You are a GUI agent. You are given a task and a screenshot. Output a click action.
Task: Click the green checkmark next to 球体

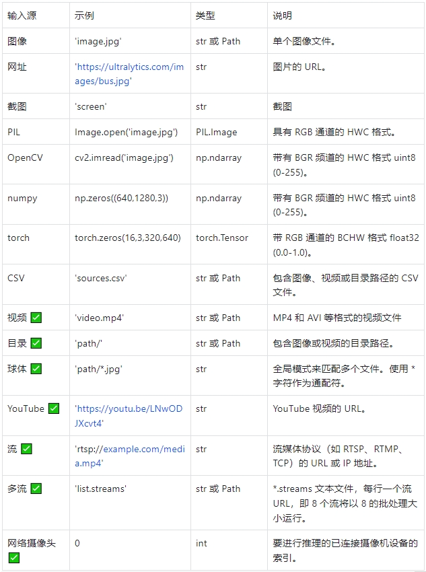[x=36, y=369]
